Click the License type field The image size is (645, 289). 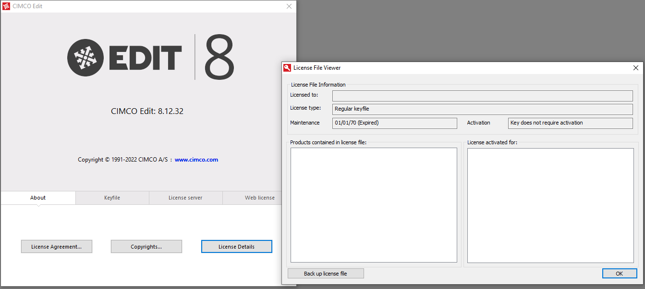coord(483,109)
